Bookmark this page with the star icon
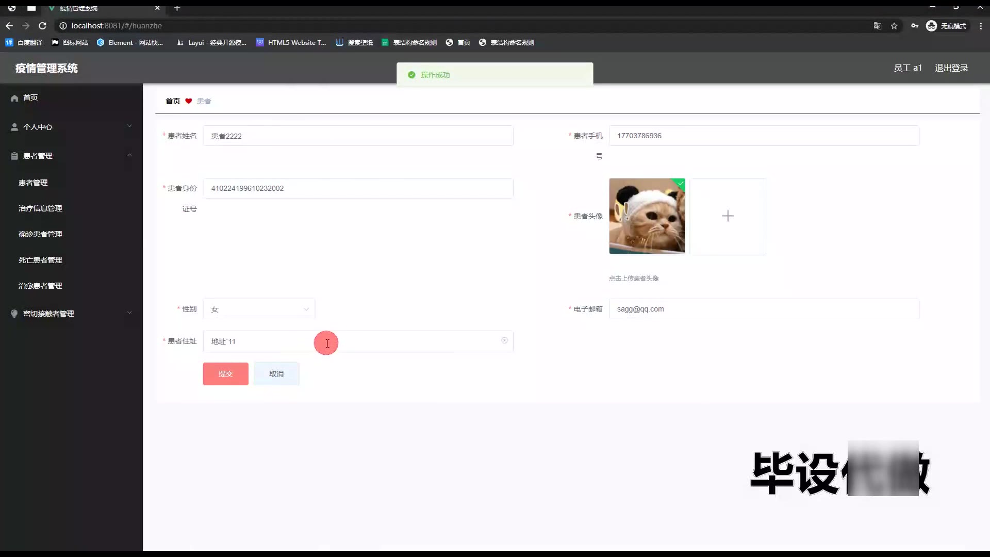This screenshot has height=557, width=990. 894,26
